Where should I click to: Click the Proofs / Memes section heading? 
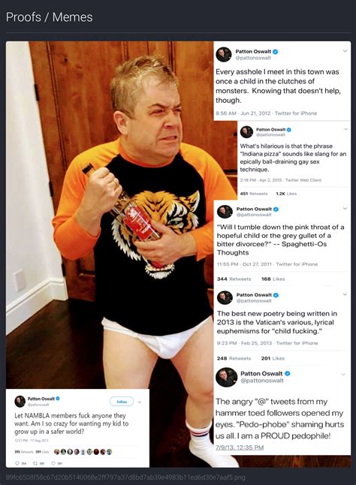[49, 17]
